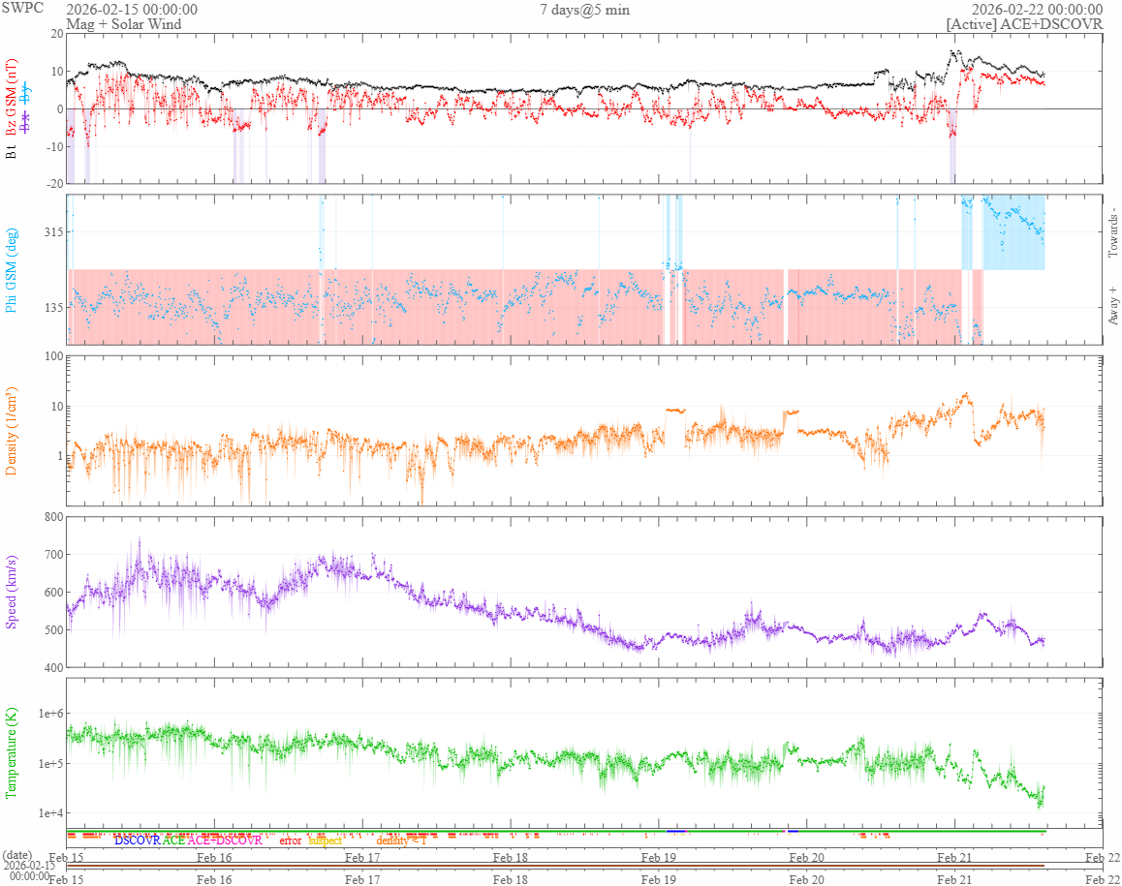
Task: Click the 1e+6 Temperature axis tick
Action: pyautogui.click(x=50, y=714)
